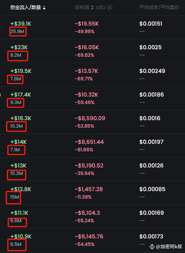Screen dimensions: 185x253
Task: Click the Binance logo watermark icon
Action: coord(152,247)
